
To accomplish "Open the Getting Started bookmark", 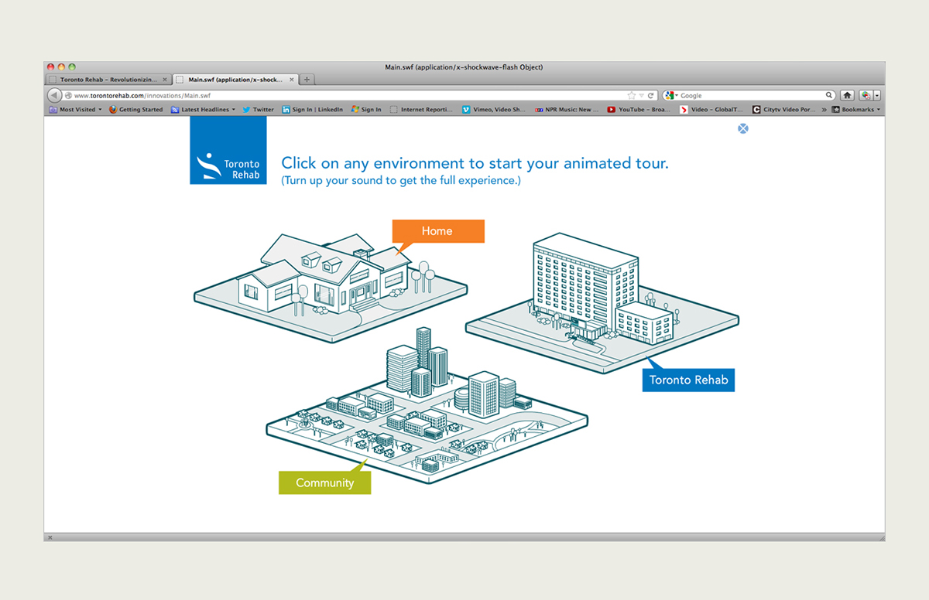I will click(x=135, y=110).
